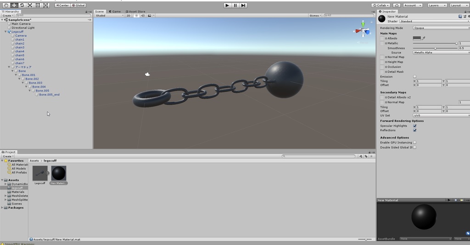Enable Double Sided Global Illumination checkbox
This screenshot has width=470, height=245.
[414, 147]
